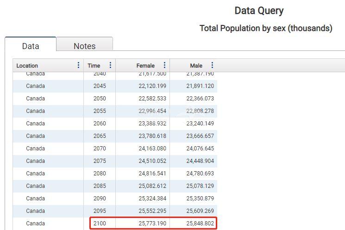Select Female value 24,163.080

(x=152, y=149)
